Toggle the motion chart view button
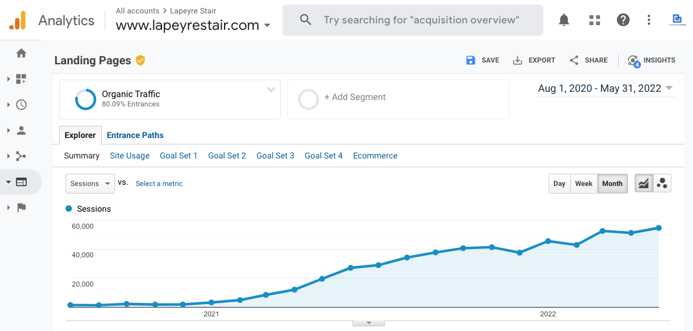 tap(662, 184)
